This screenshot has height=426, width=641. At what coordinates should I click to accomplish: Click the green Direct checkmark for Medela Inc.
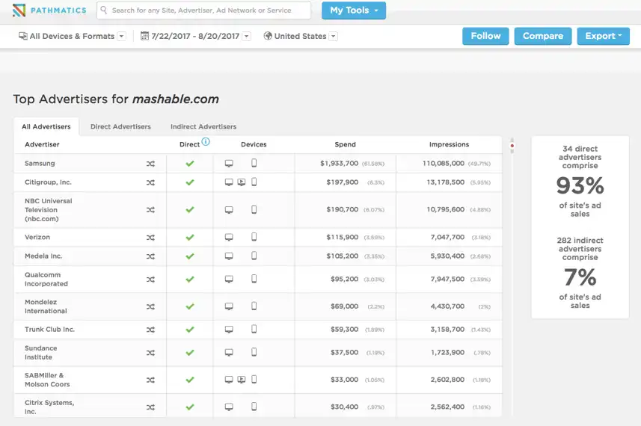pyautogui.click(x=190, y=256)
